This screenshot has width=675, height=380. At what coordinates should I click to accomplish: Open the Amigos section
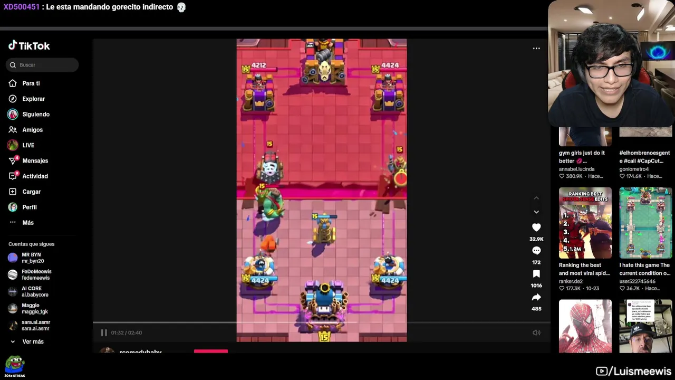pos(32,130)
